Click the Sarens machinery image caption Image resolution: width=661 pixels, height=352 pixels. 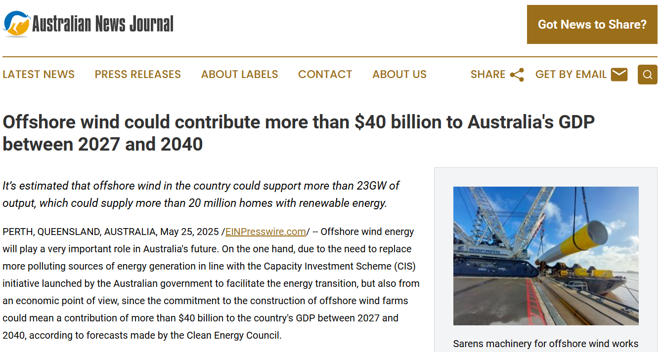coord(545,344)
